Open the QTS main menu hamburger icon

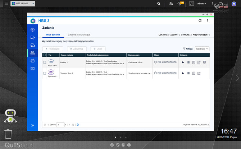pyautogui.click(x=6, y=3)
